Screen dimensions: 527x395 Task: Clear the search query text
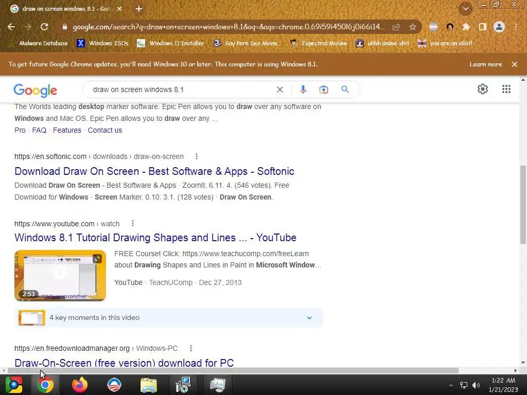tap(279, 89)
